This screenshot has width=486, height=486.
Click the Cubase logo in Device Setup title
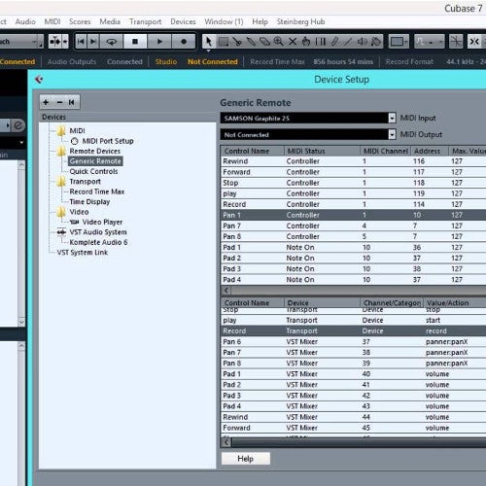[x=39, y=79]
